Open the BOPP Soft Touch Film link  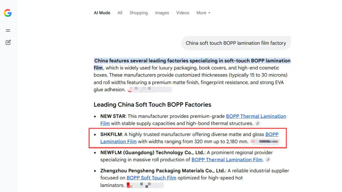click(151, 178)
